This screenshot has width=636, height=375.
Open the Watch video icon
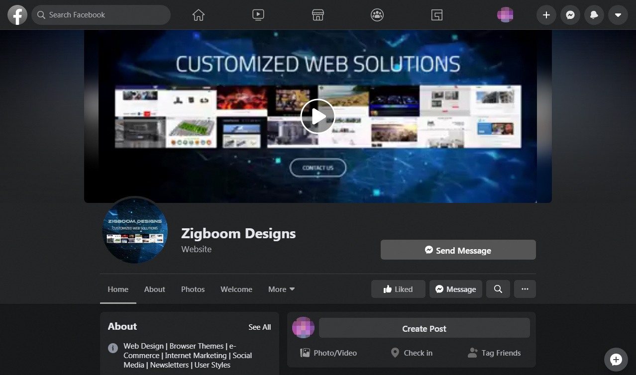[258, 15]
